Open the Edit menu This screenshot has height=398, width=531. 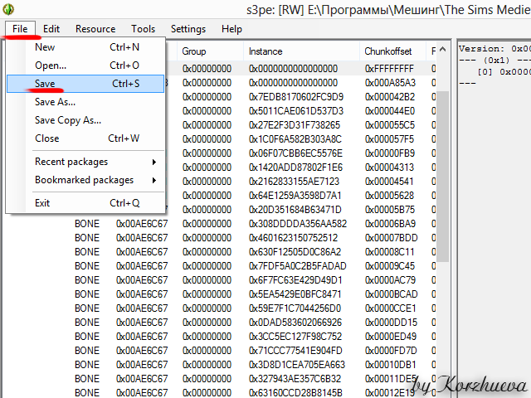click(x=51, y=29)
